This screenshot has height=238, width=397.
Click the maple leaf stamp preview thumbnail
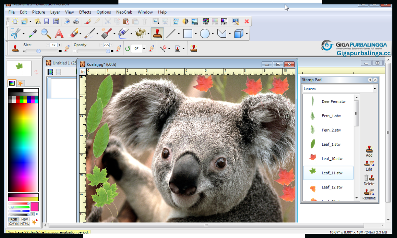[20, 68]
